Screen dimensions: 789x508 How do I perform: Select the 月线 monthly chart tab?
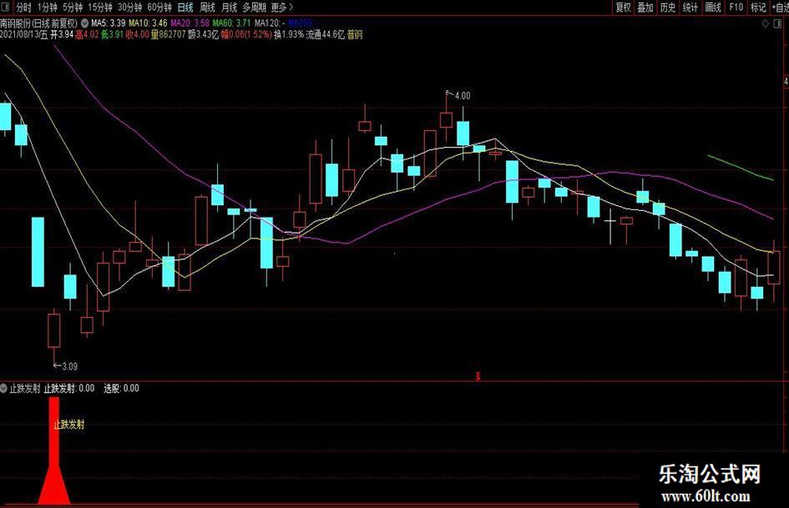[x=229, y=8]
